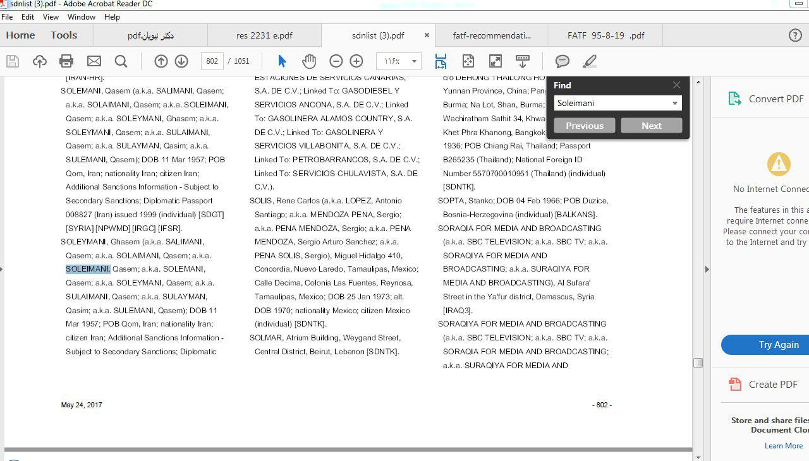Click the Create PDF tool icon
The height and width of the screenshot is (461, 809).
734,384
